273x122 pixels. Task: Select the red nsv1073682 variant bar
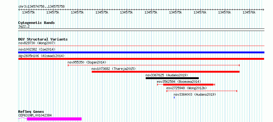(166, 72)
